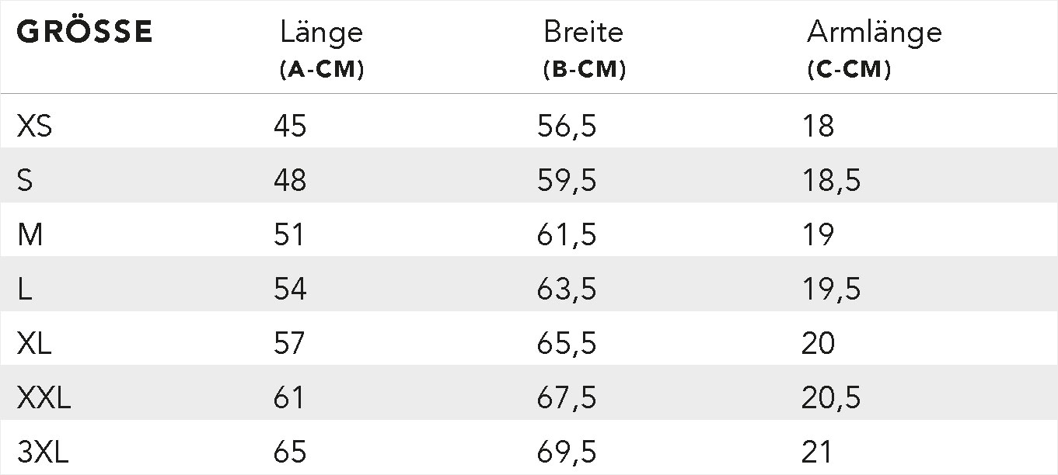This screenshot has height=475, width=1058.
Task: Click the GRÖSSE column header
Action: point(85,33)
